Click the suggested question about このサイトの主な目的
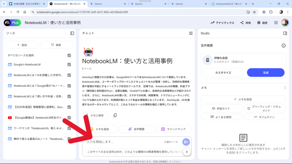The height and width of the screenshot is (164, 292). tap(135, 152)
